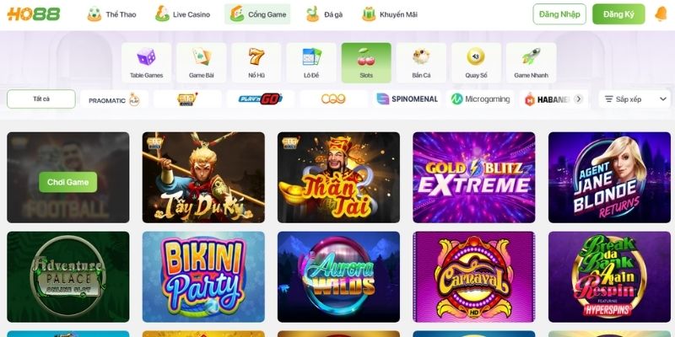Open the Bikini Party game thumbnail

point(203,277)
